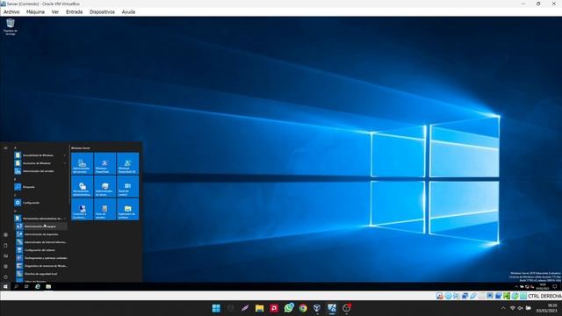The image size is (562, 316).
Task: Open Búsqueda in the app list
Action: pyautogui.click(x=40, y=187)
